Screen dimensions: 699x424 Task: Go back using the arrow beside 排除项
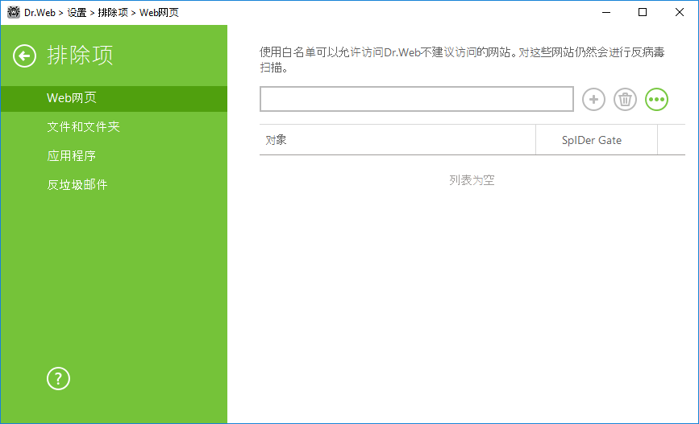point(24,56)
